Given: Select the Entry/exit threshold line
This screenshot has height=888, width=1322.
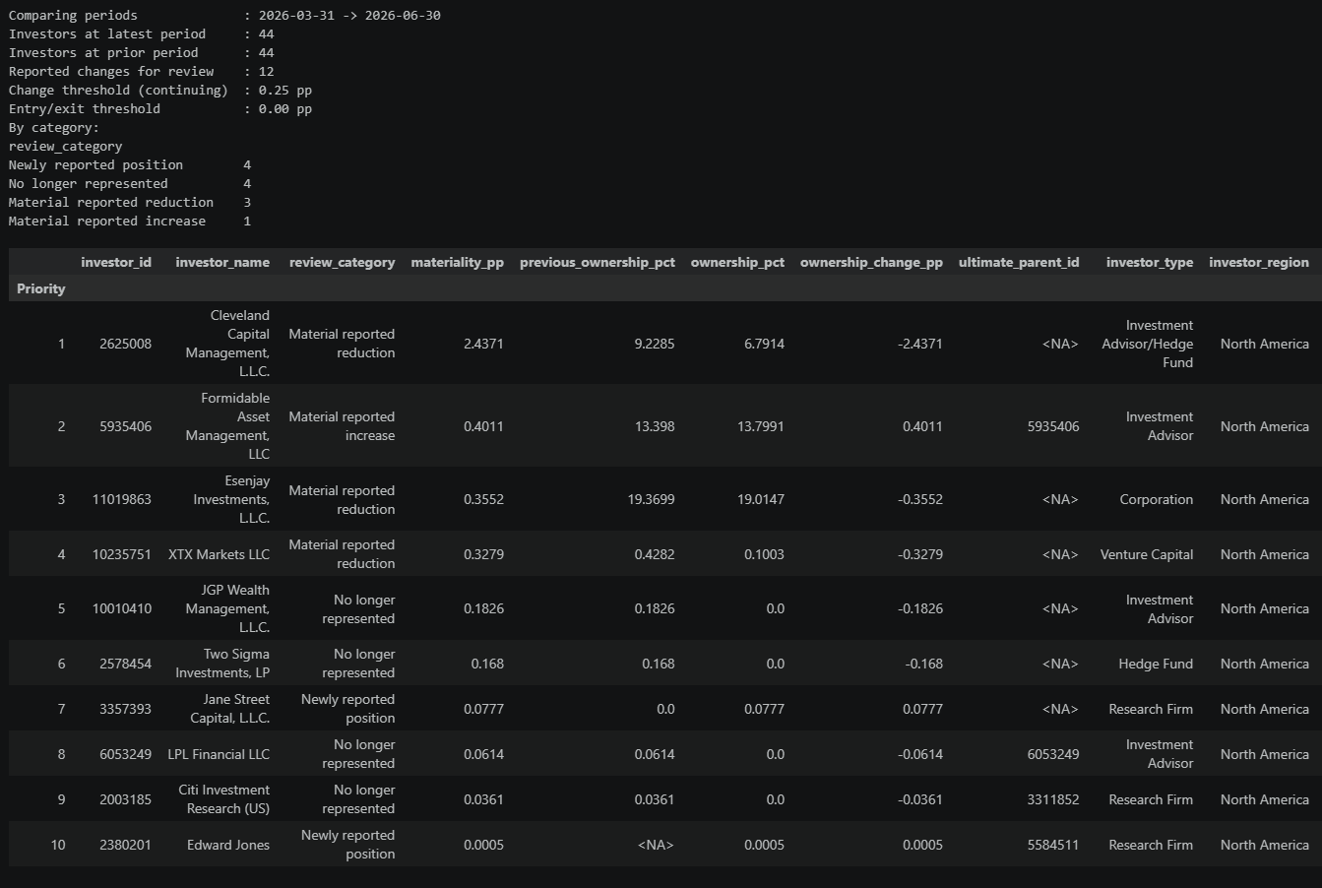Looking at the screenshot, I should (160, 108).
